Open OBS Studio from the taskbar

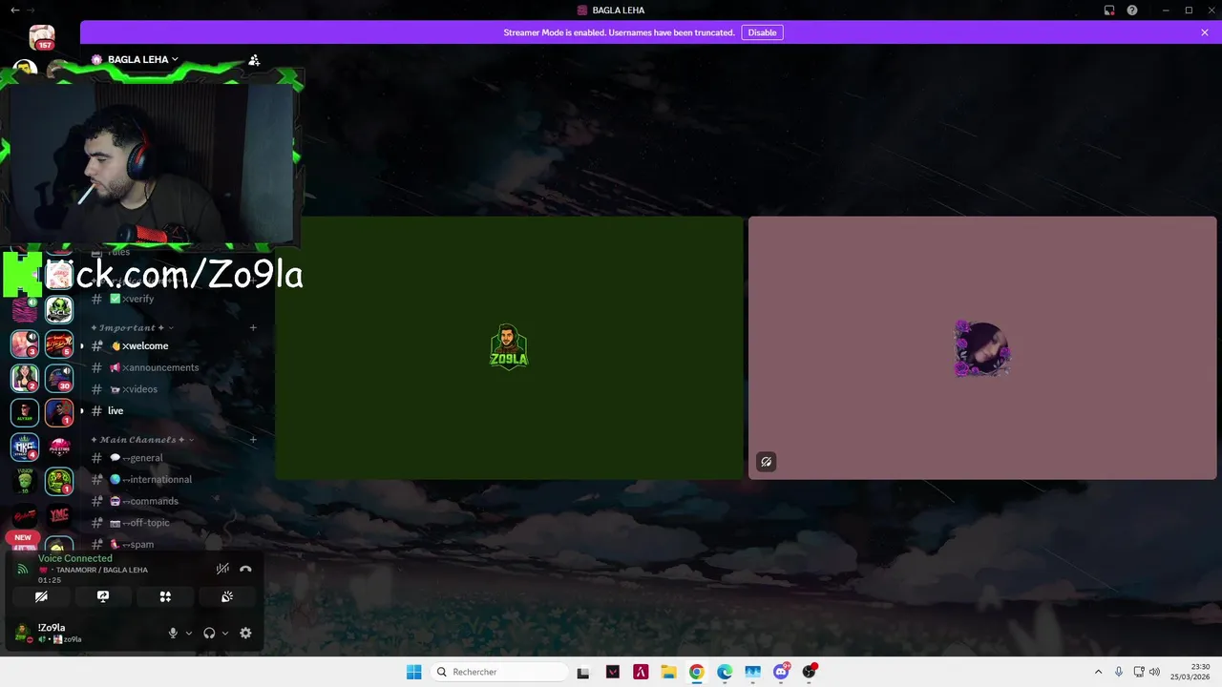click(x=810, y=672)
